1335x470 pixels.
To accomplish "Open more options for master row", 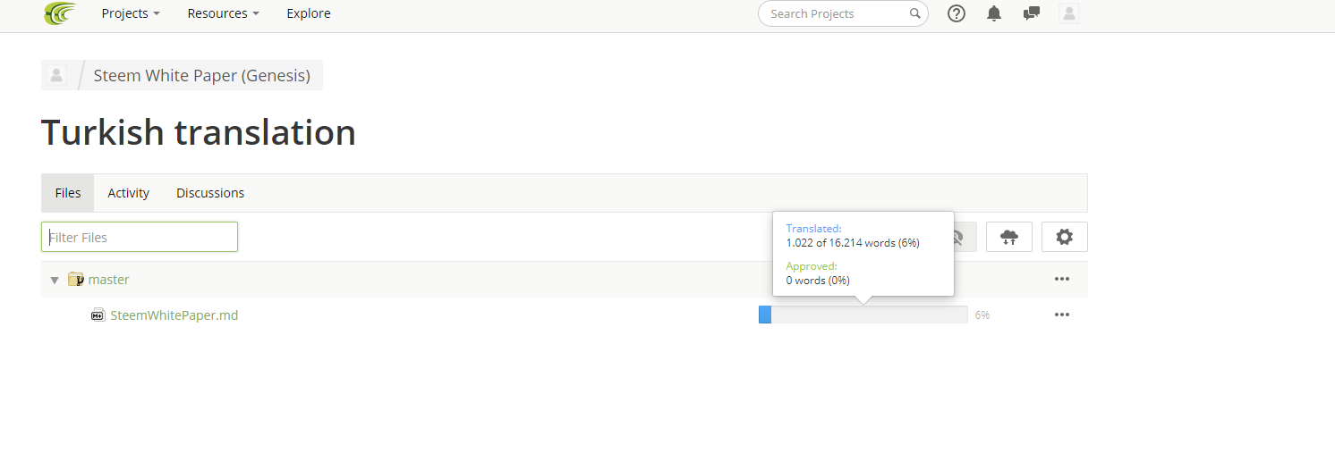I will click(1062, 279).
